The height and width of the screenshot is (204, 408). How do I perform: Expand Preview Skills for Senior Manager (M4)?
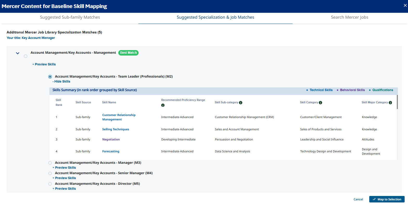[x=64, y=178]
